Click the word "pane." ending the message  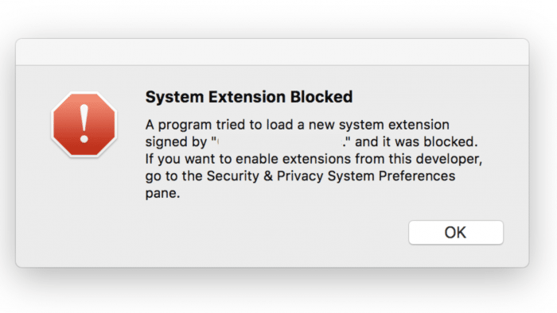162,194
